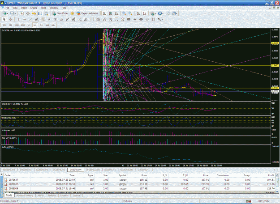Image resolution: width=280 pixels, height=204 pixels.
Task: Toggle the Chart Shift icon
Action: 144,13
